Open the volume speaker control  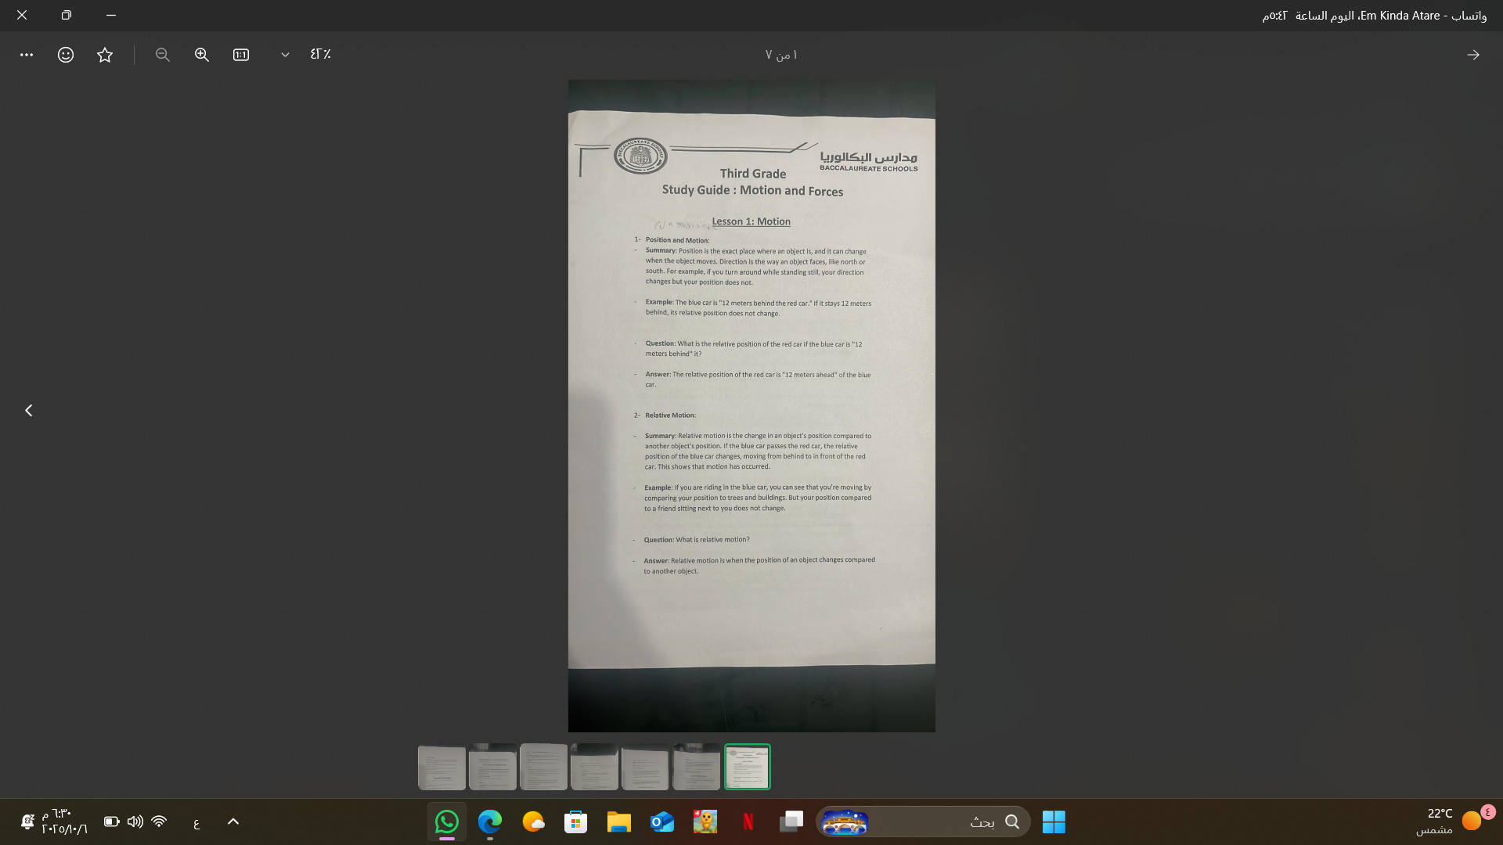(135, 822)
